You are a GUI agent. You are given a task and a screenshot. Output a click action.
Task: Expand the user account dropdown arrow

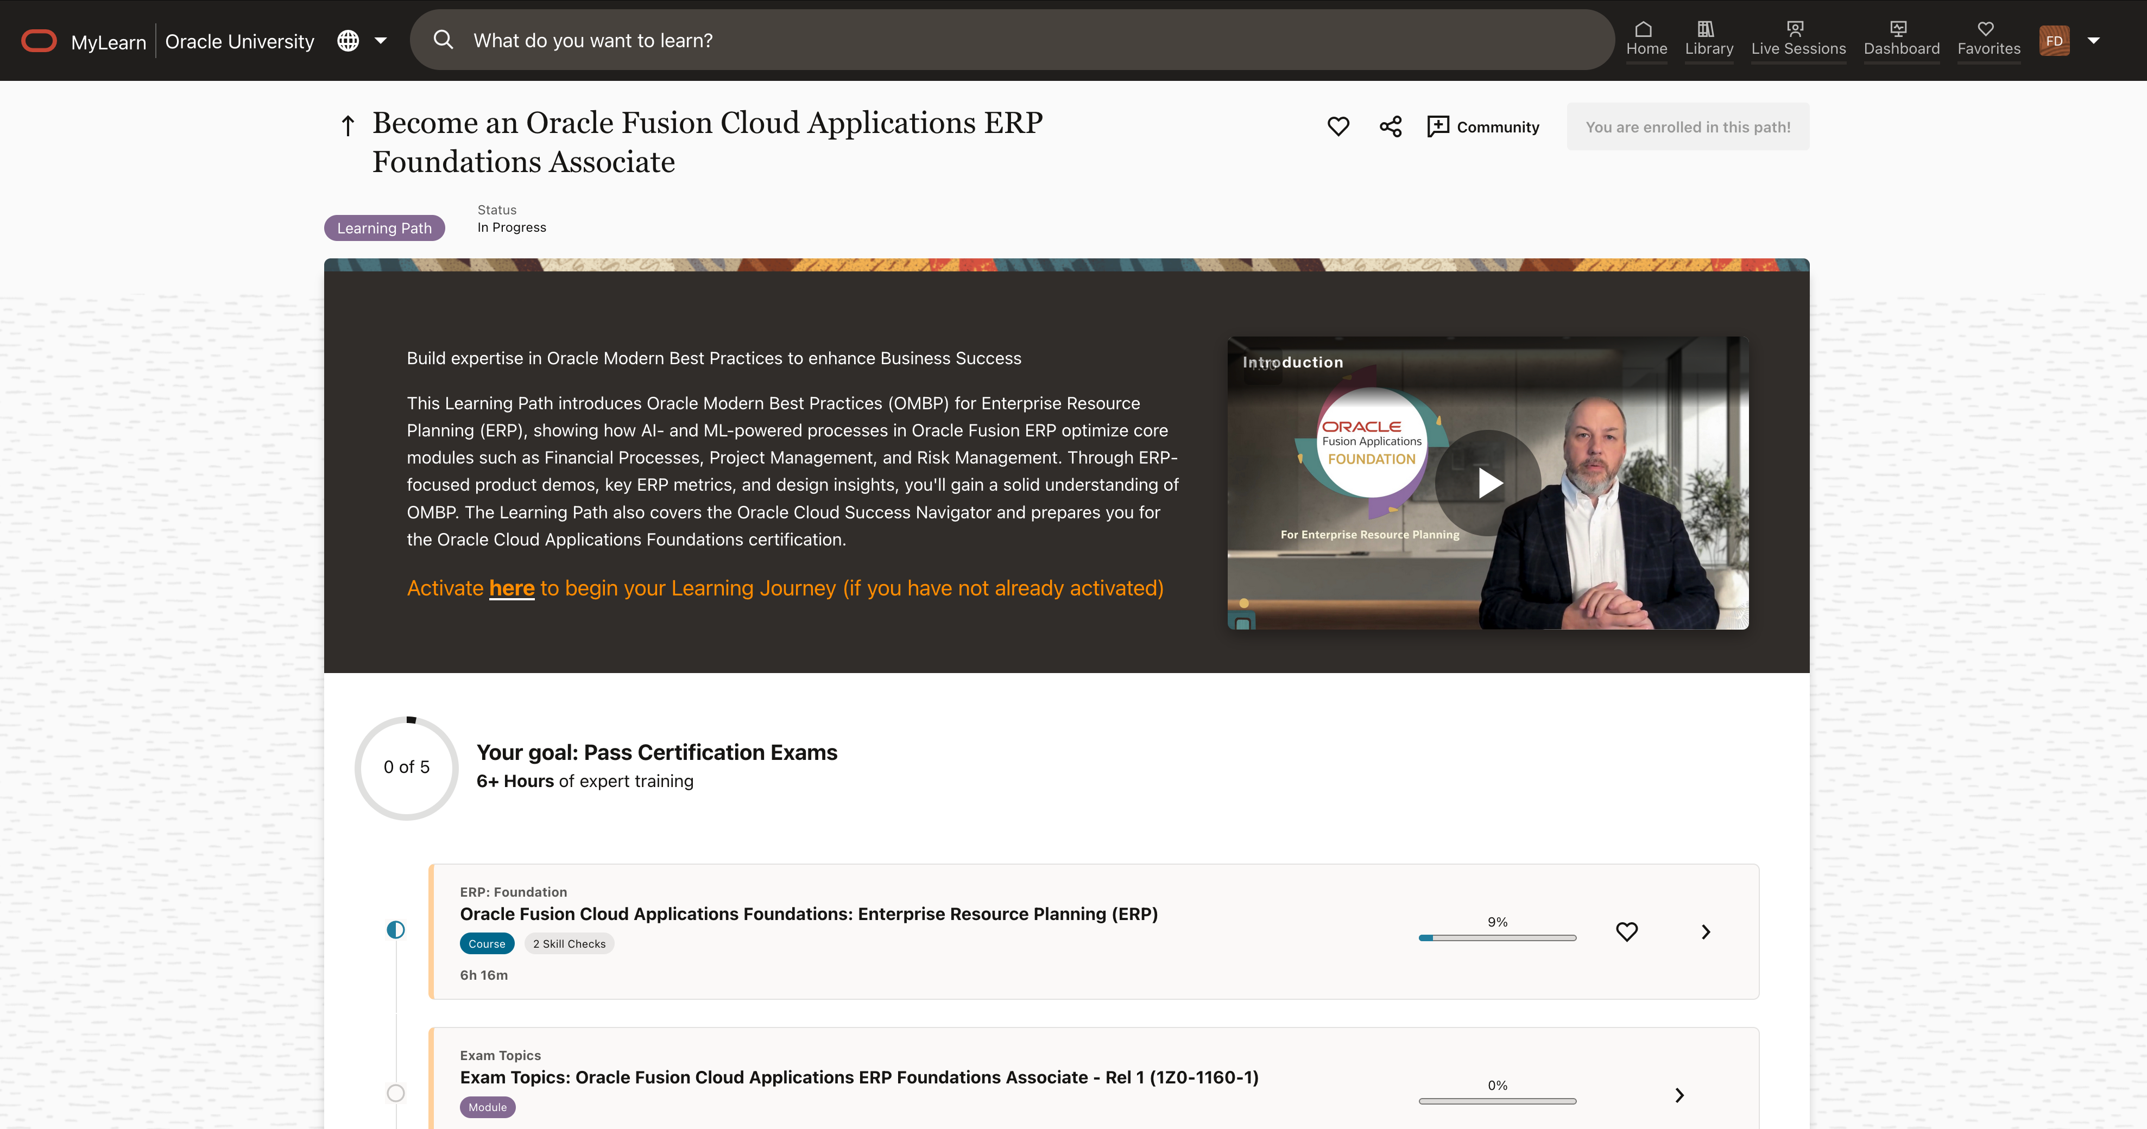point(2093,41)
